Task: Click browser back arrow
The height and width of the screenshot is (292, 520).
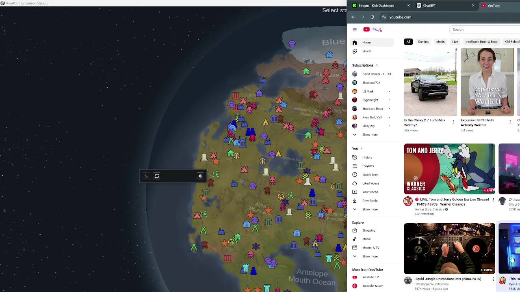Action: (x=353, y=17)
